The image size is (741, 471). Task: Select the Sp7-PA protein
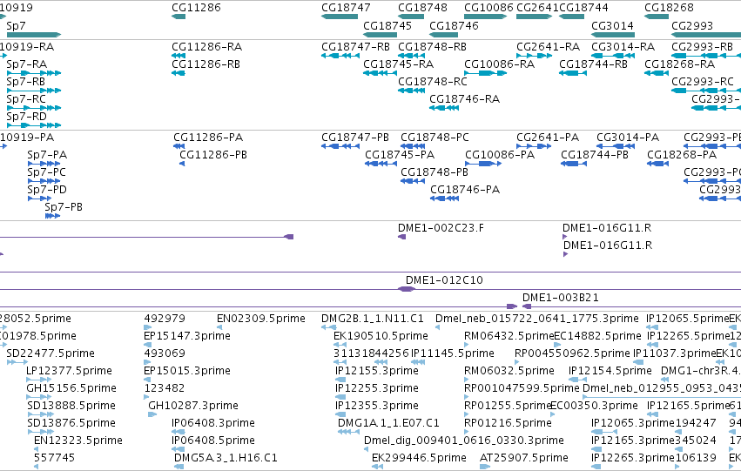[x=47, y=155]
